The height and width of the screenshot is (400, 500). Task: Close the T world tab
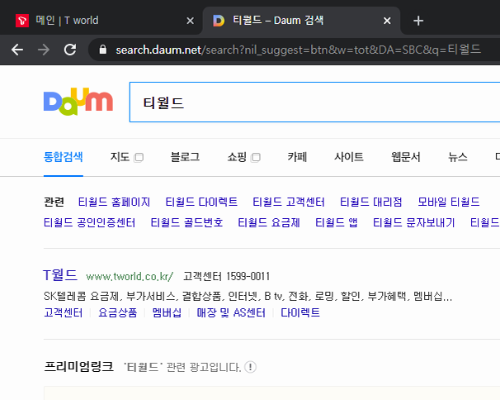click(190, 21)
